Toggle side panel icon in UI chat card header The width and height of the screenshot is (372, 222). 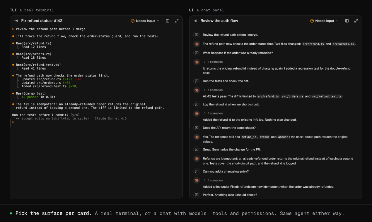pos(347,21)
